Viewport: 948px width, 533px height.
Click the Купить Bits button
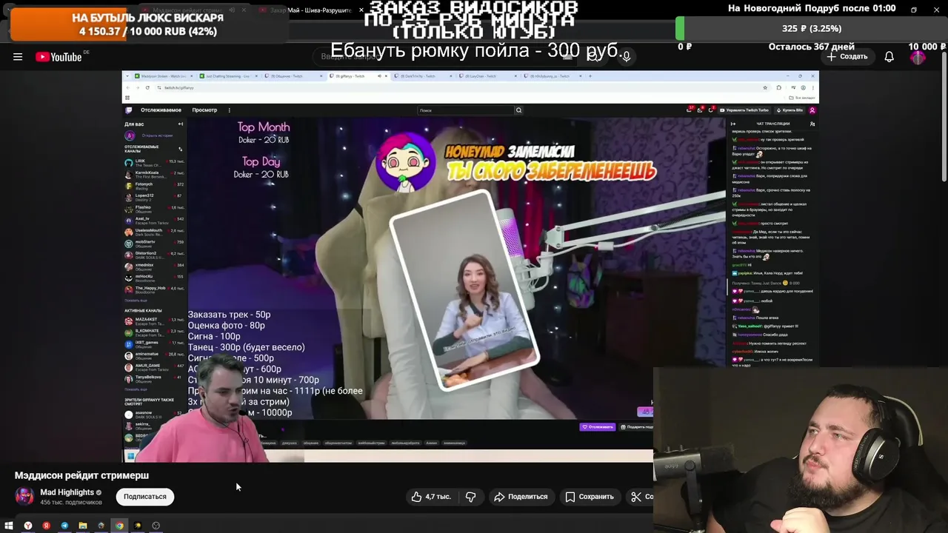click(x=790, y=110)
